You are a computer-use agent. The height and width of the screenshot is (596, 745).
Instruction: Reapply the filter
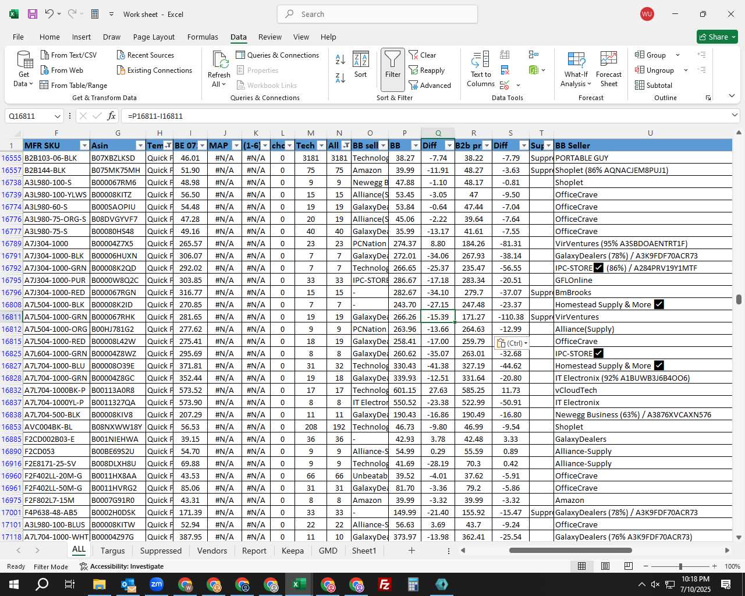427,70
